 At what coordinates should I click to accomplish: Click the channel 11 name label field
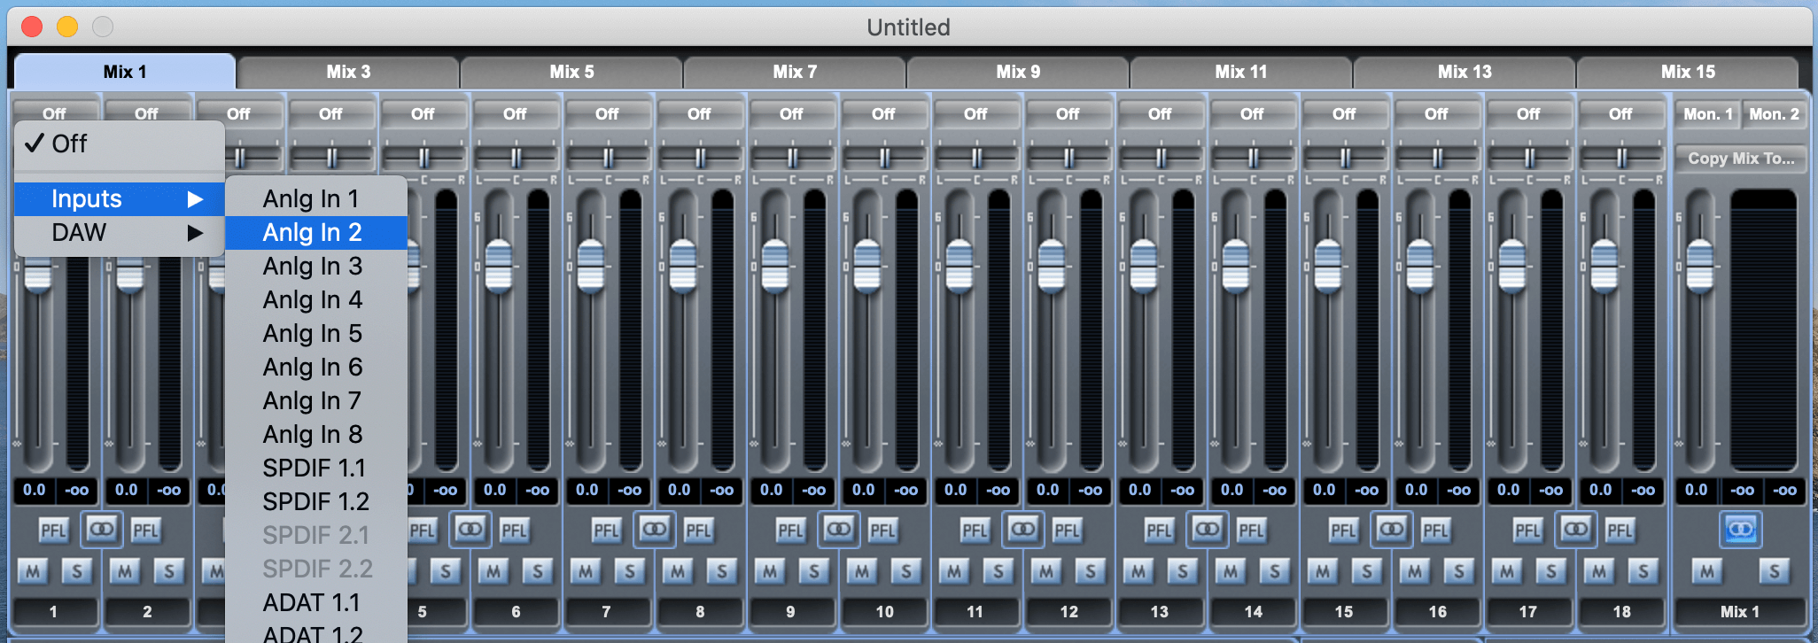point(975,612)
